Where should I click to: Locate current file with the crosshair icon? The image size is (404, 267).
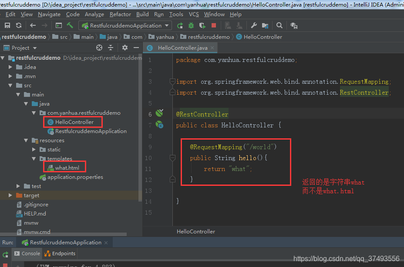[x=99, y=48]
